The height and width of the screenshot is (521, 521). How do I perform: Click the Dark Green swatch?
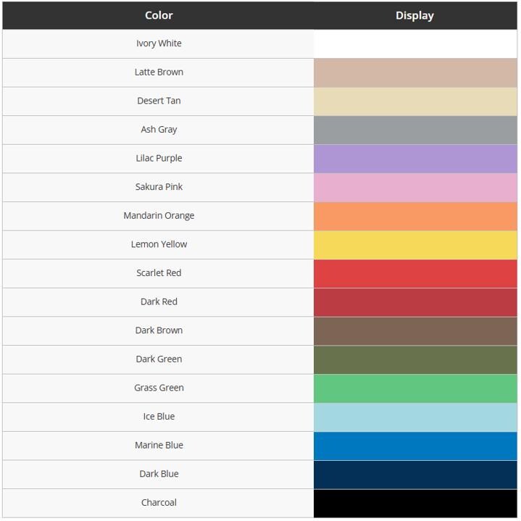click(415, 360)
